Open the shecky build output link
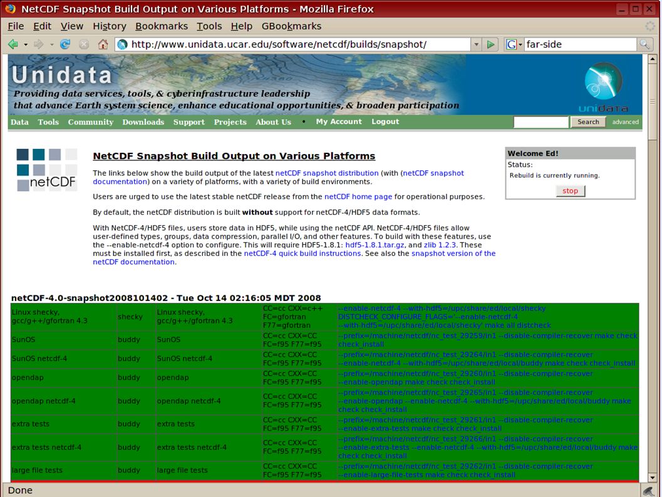The width and height of the screenshot is (662, 497). coord(444,317)
